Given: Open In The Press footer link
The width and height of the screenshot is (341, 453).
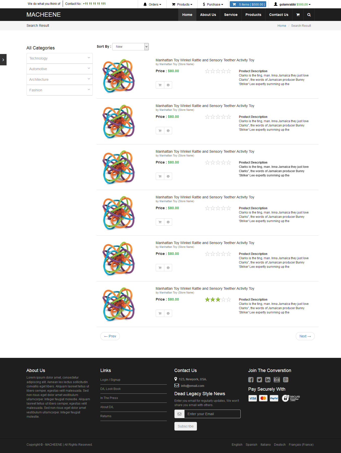Looking at the screenshot, I should pos(109,398).
